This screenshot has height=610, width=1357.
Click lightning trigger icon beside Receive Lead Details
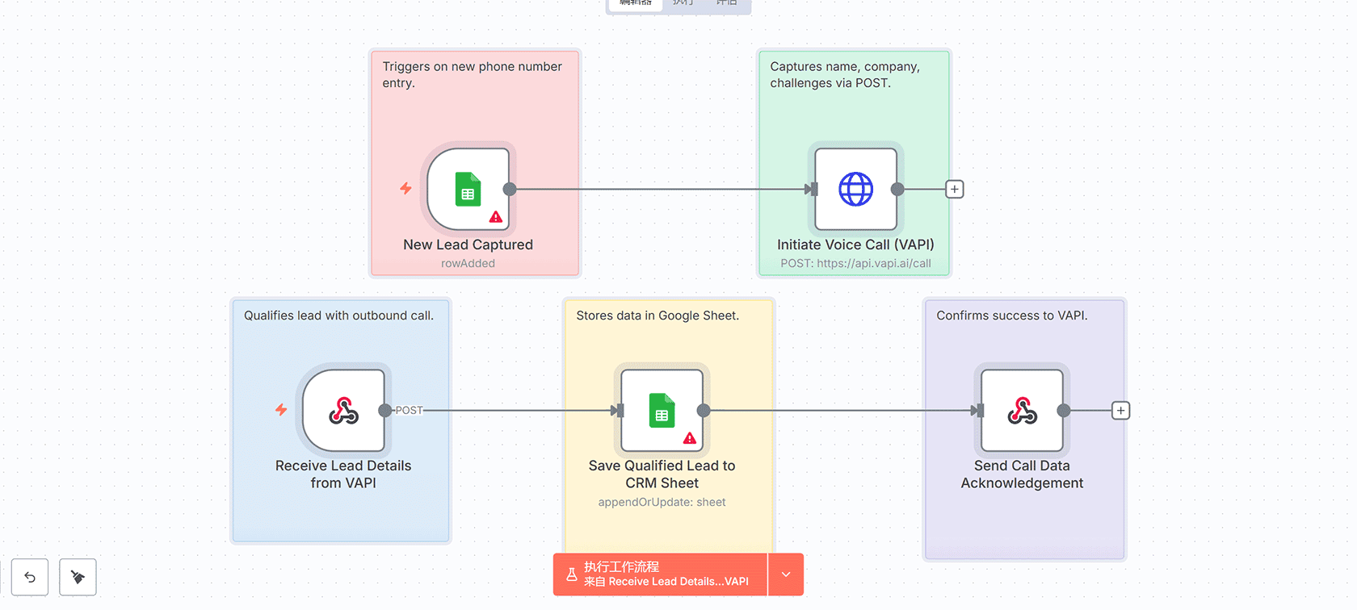pyautogui.click(x=281, y=410)
